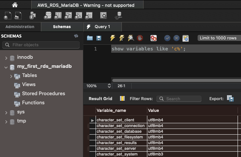
Task: Execute statement under cursor icon
Action: 122,38
